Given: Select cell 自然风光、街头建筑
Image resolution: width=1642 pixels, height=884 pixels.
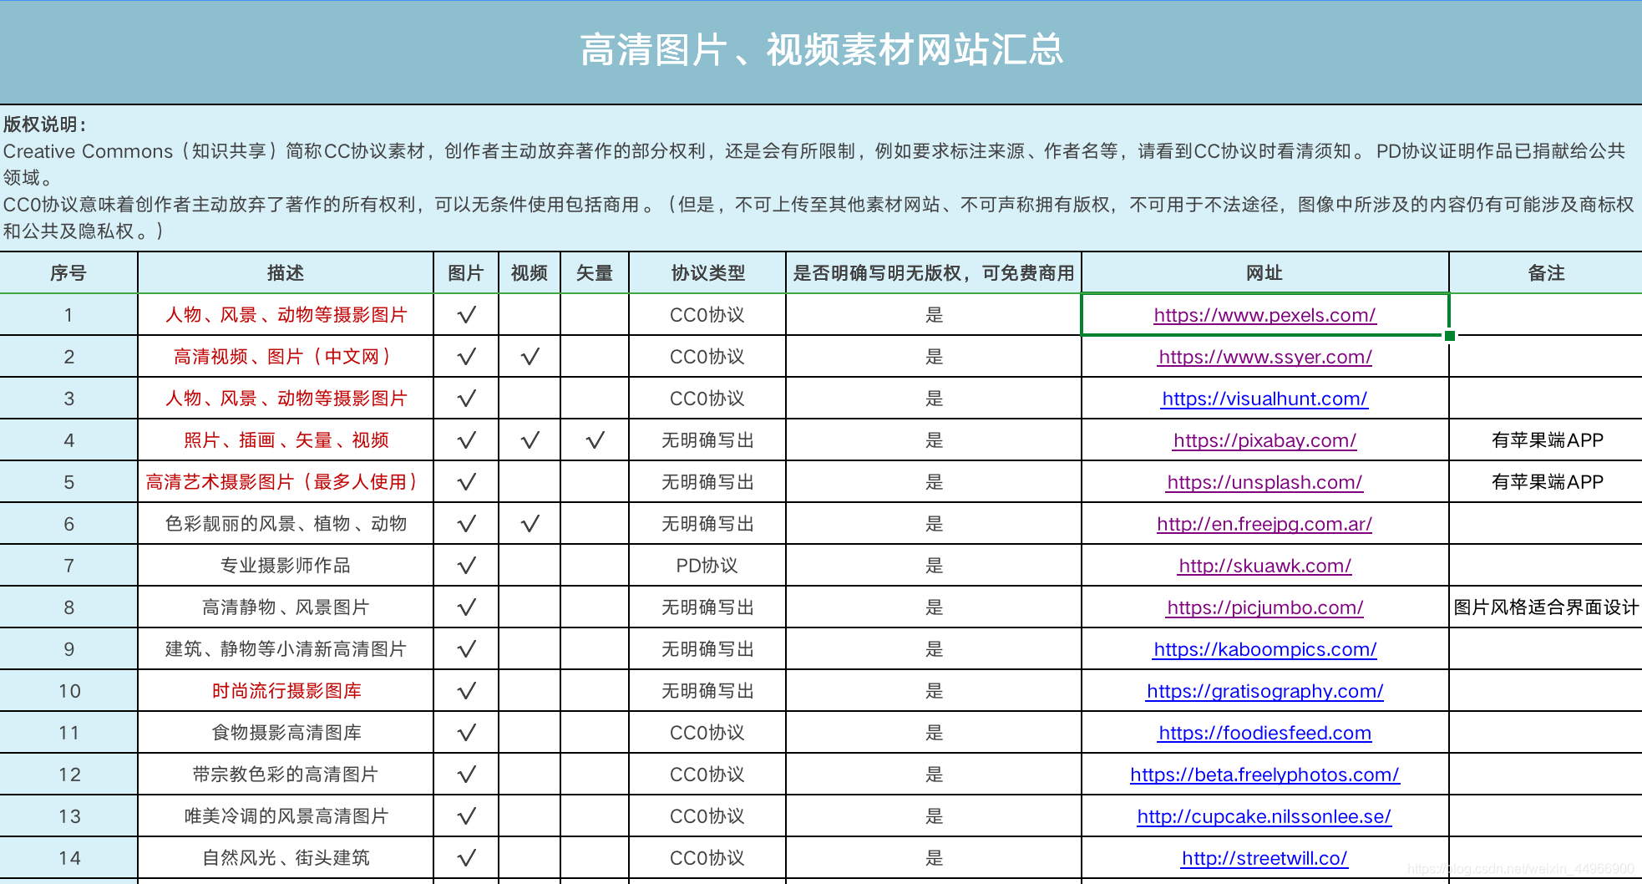Looking at the screenshot, I should 286,858.
